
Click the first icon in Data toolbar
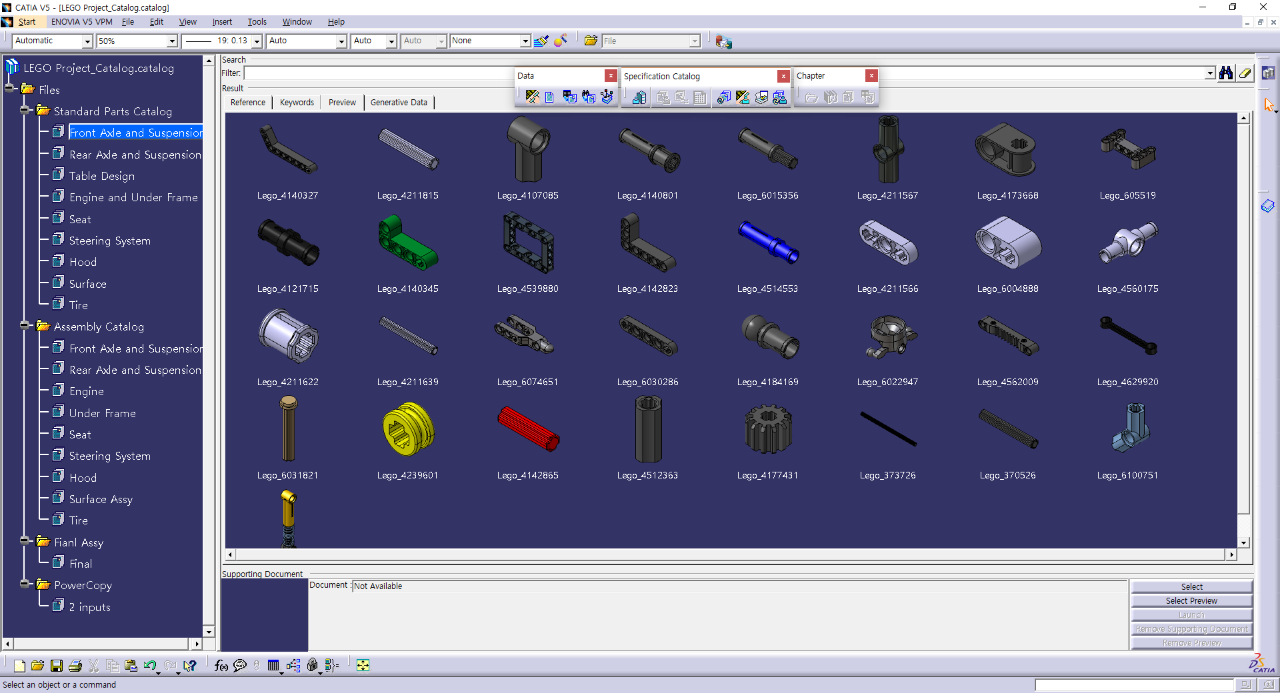[x=532, y=97]
